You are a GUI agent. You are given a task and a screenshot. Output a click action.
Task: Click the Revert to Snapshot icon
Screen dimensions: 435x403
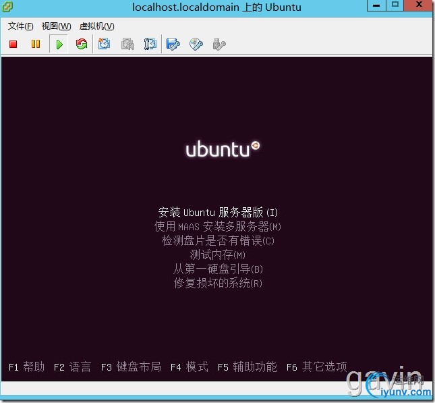tap(127, 44)
